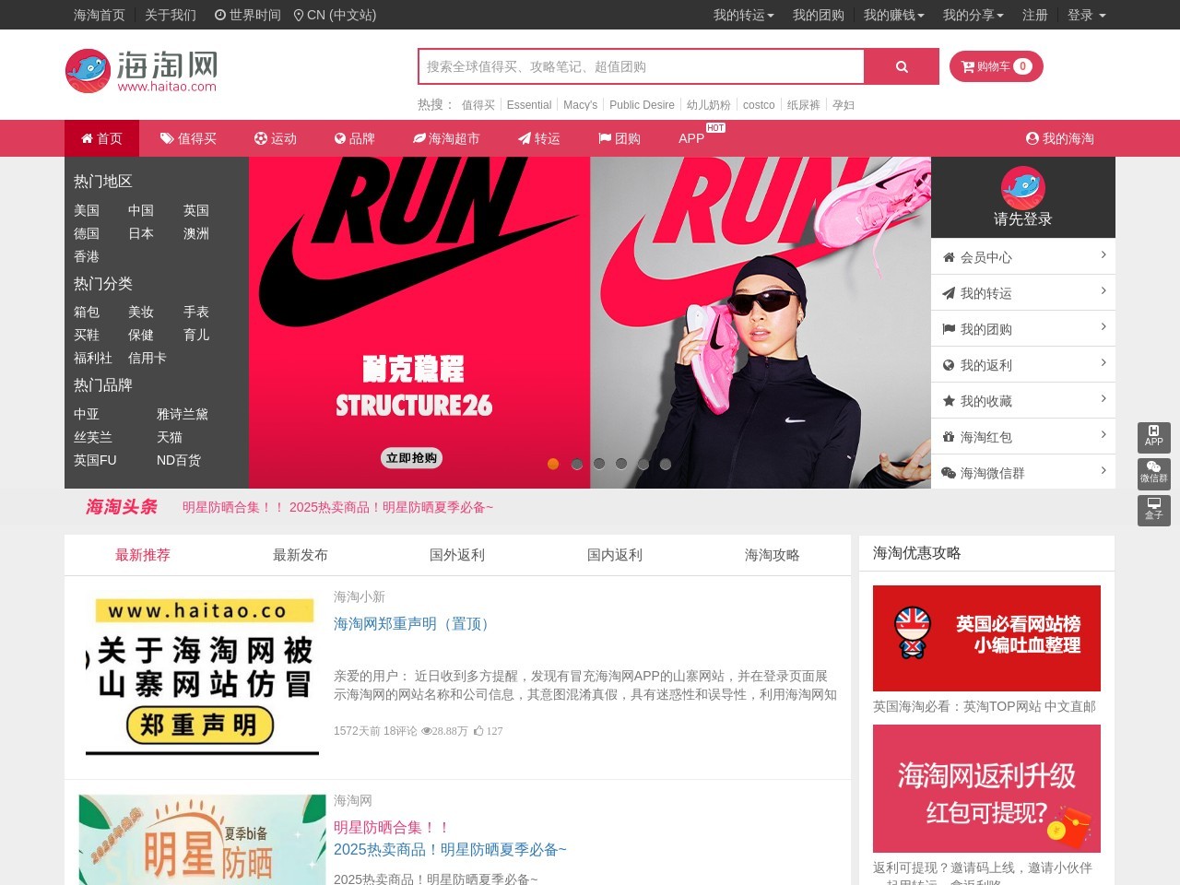Image resolution: width=1180 pixels, height=885 pixels.
Task: Click 郑重声明 article thumbnail
Action: [x=202, y=676]
